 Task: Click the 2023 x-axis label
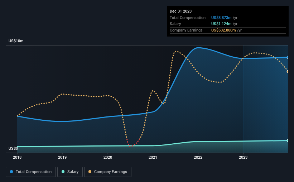pyautogui.click(x=243, y=157)
